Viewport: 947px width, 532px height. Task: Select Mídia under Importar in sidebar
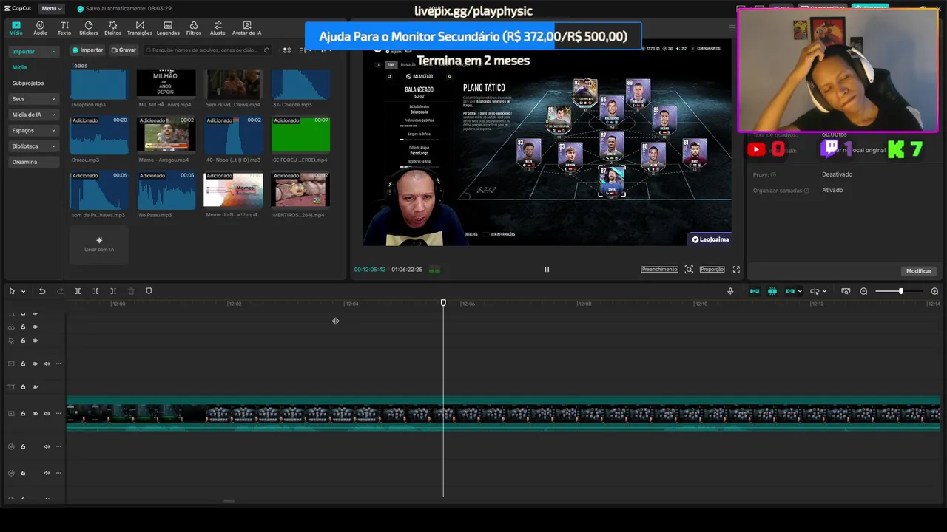19,67
